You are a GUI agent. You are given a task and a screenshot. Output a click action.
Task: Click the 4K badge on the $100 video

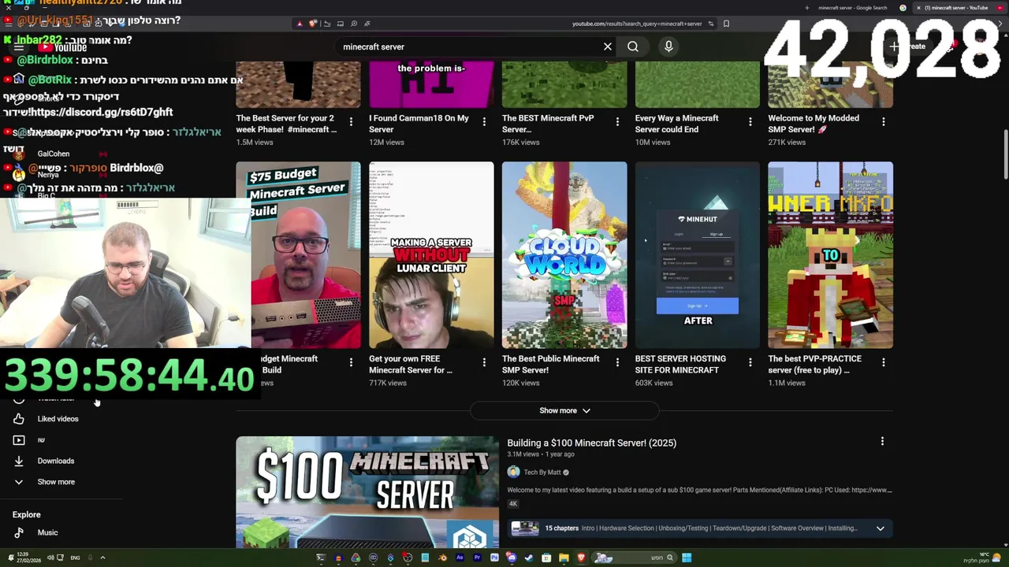point(513,504)
